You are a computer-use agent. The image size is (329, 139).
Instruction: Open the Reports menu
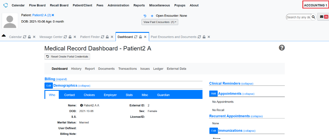click(x=139, y=6)
